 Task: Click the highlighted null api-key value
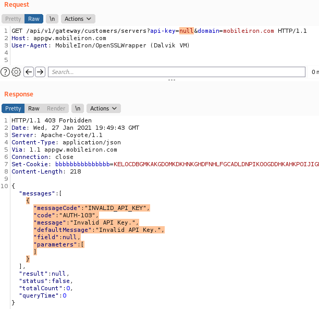point(187,31)
